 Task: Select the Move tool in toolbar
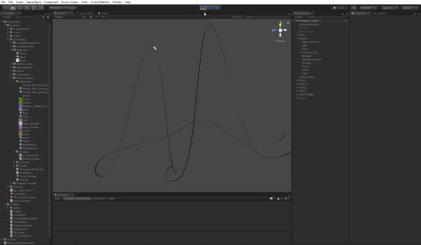(x=13, y=8)
